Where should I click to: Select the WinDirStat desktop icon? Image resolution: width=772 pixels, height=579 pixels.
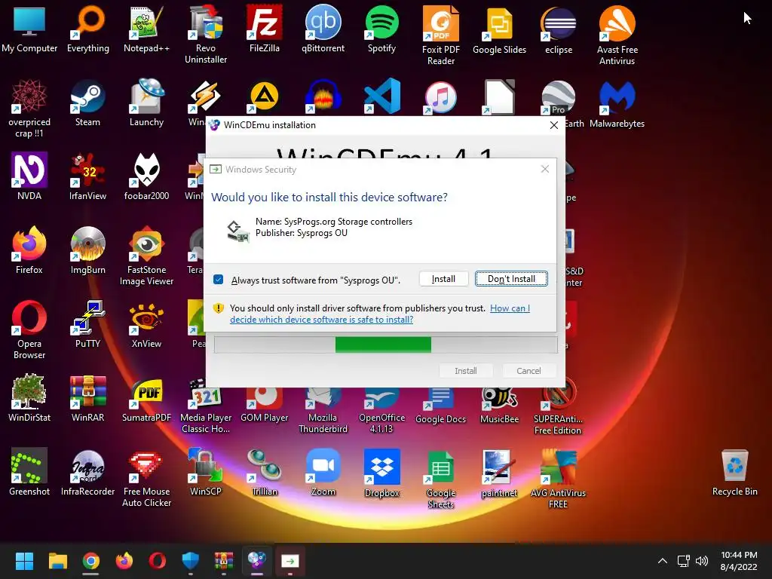tap(29, 399)
